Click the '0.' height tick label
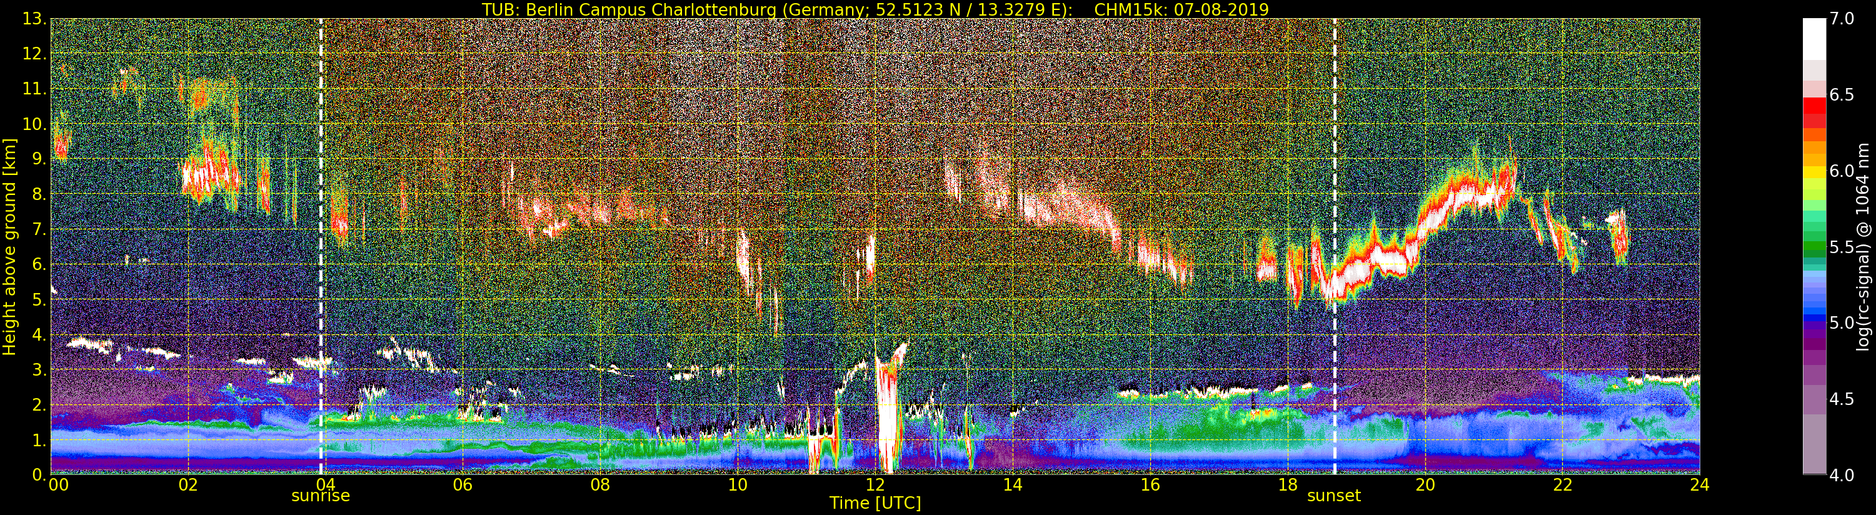Viewport: 1876px width, 515px height. click(39, 474)
